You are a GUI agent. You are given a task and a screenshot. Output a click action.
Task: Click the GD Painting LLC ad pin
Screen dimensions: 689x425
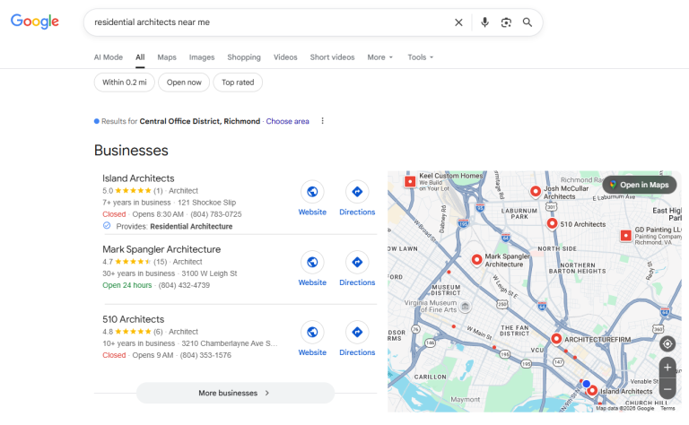tap(625, 236)
